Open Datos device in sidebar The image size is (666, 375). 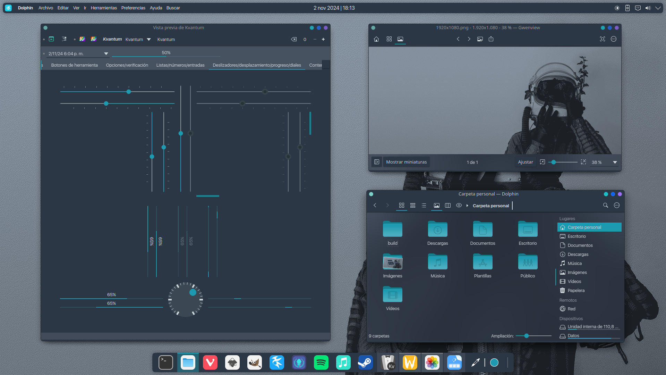tap(589, 336)
